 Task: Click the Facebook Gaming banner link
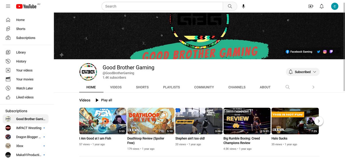(299, 52)
